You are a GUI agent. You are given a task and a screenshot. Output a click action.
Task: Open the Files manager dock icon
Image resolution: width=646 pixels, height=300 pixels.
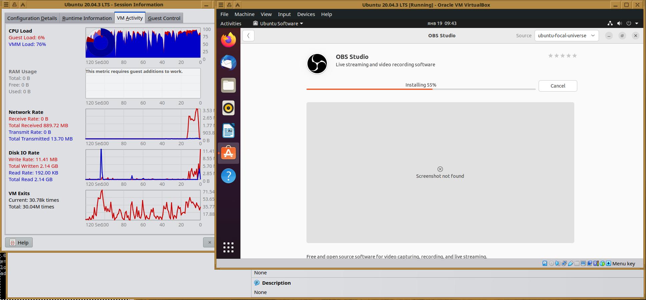click(228, 85)
